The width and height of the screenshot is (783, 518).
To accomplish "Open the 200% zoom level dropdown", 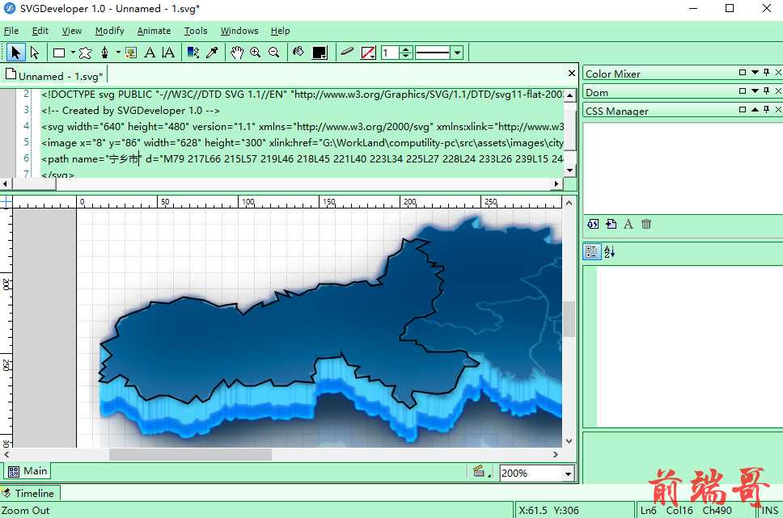I will 568,473.
